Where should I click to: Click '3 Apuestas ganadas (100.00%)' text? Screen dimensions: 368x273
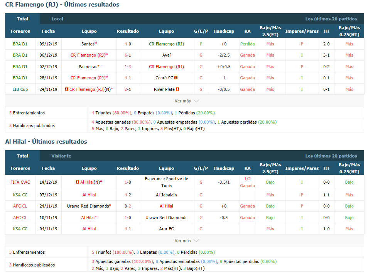122,261
